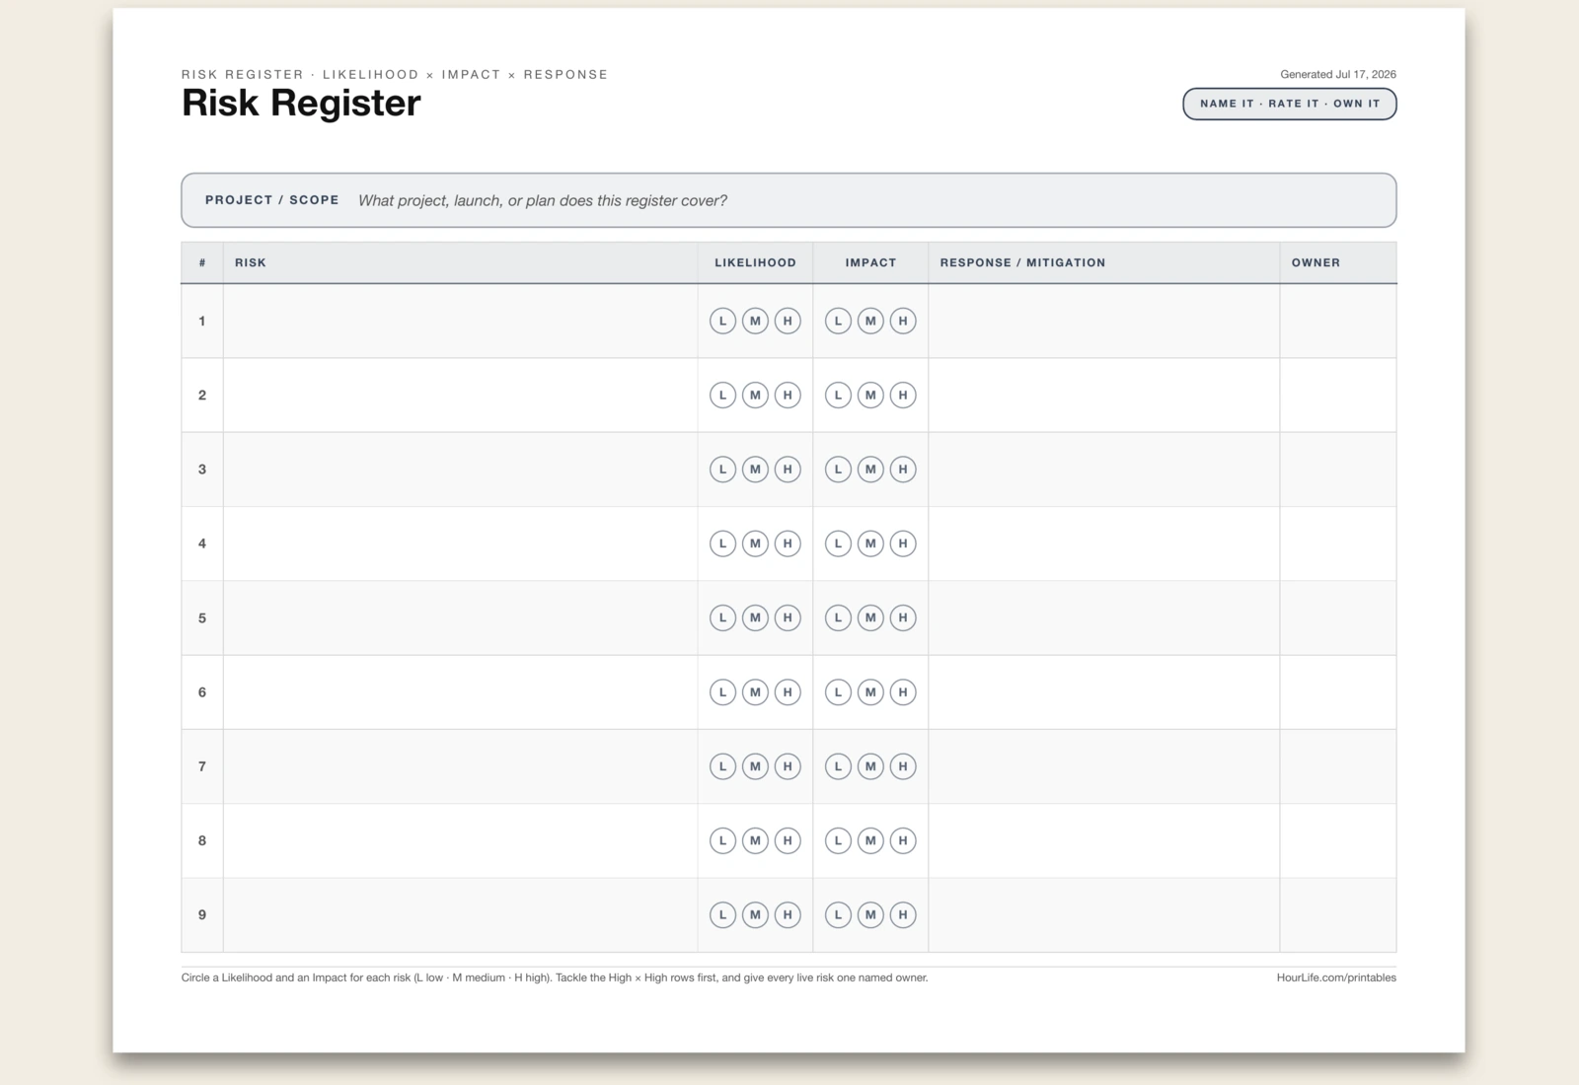Select Impact H for risk 7
1579x1085 pixels.
point(903,766)
